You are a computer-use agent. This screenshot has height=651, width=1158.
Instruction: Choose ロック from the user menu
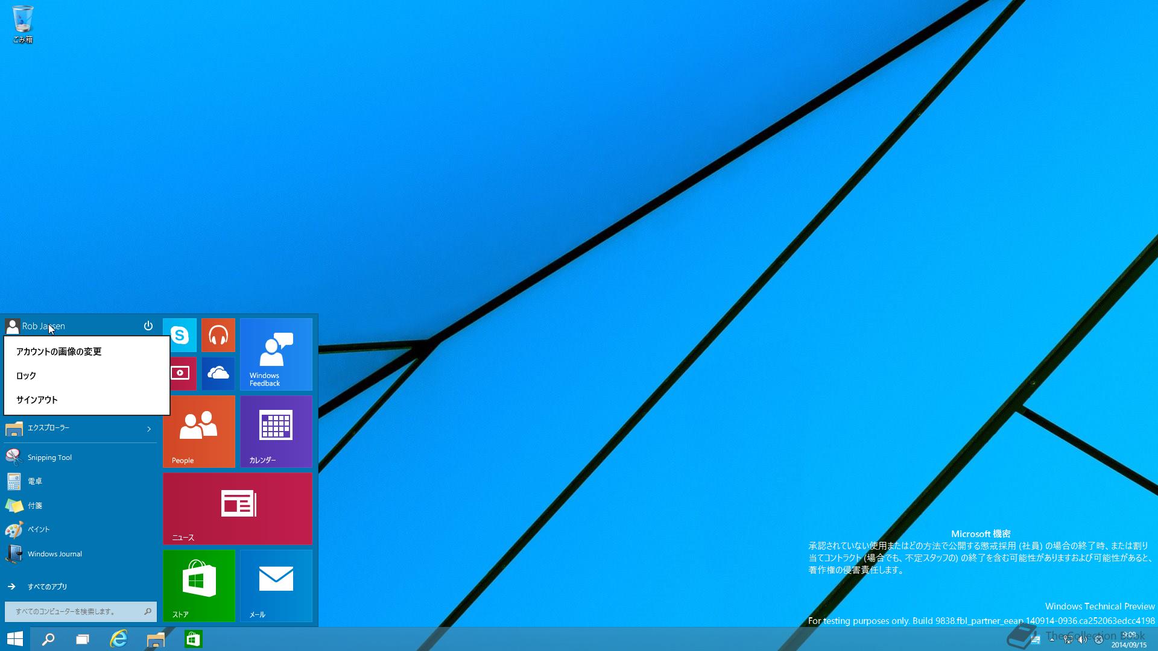click(27, 376)
